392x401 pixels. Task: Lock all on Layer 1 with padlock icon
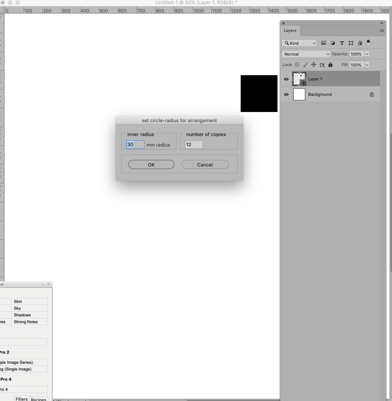coord(330,65)
